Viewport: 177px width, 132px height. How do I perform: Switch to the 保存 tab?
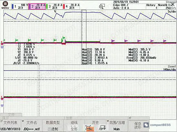coord(5,118)
